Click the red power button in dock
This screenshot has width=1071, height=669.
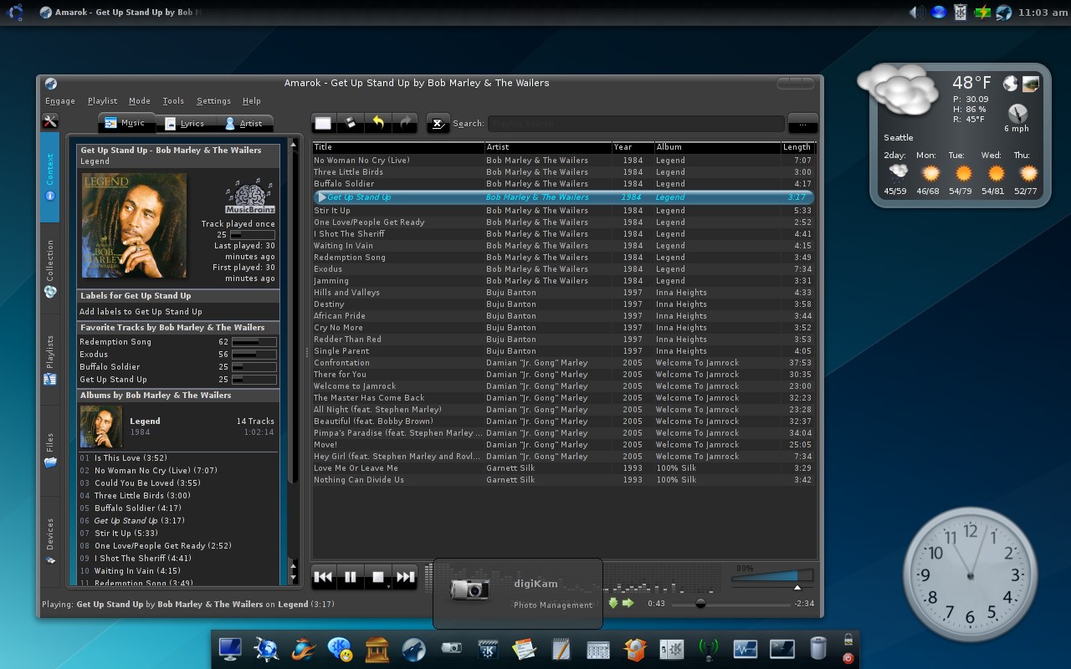coord(848,657)
